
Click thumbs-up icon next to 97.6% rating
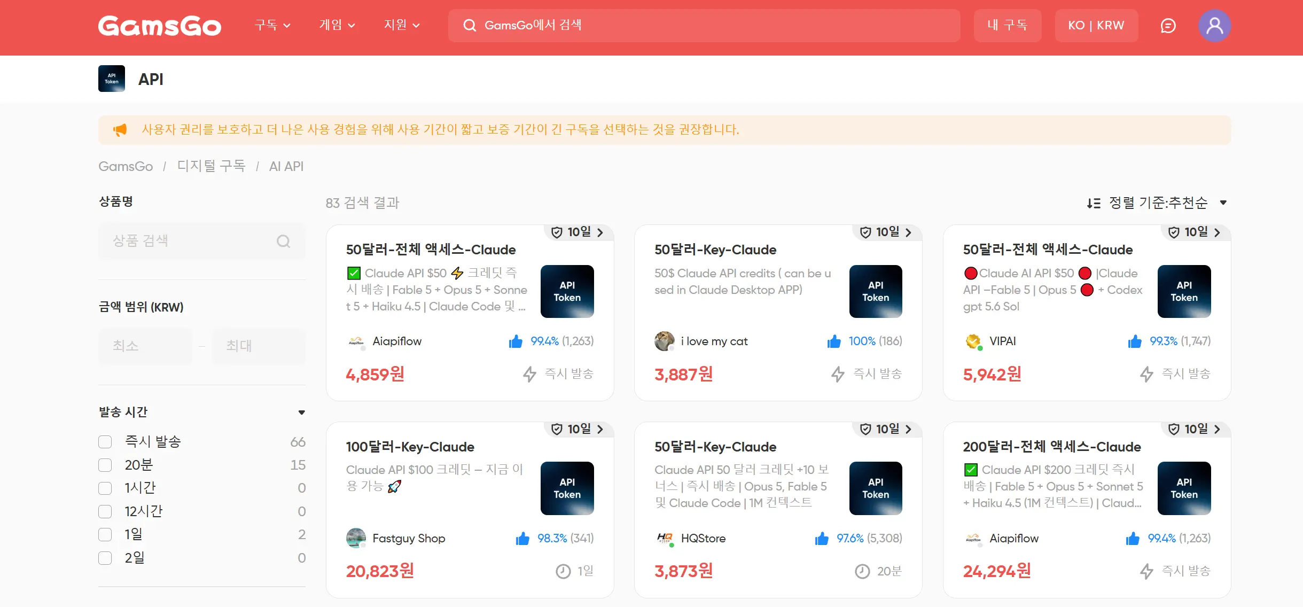coord(822,538)
